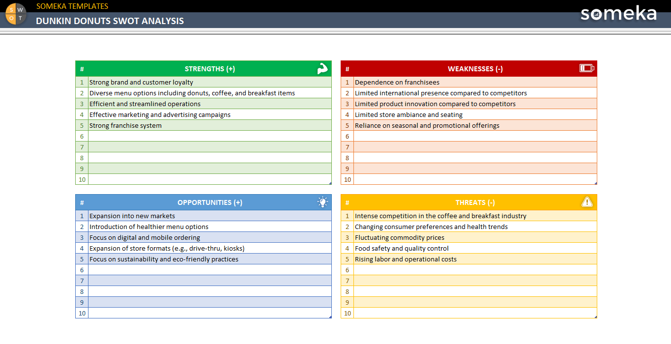The width and height of the screenshot is (671, 344).
Task: Select 'Intense competition in the coffee' cell
Action: 475,216
